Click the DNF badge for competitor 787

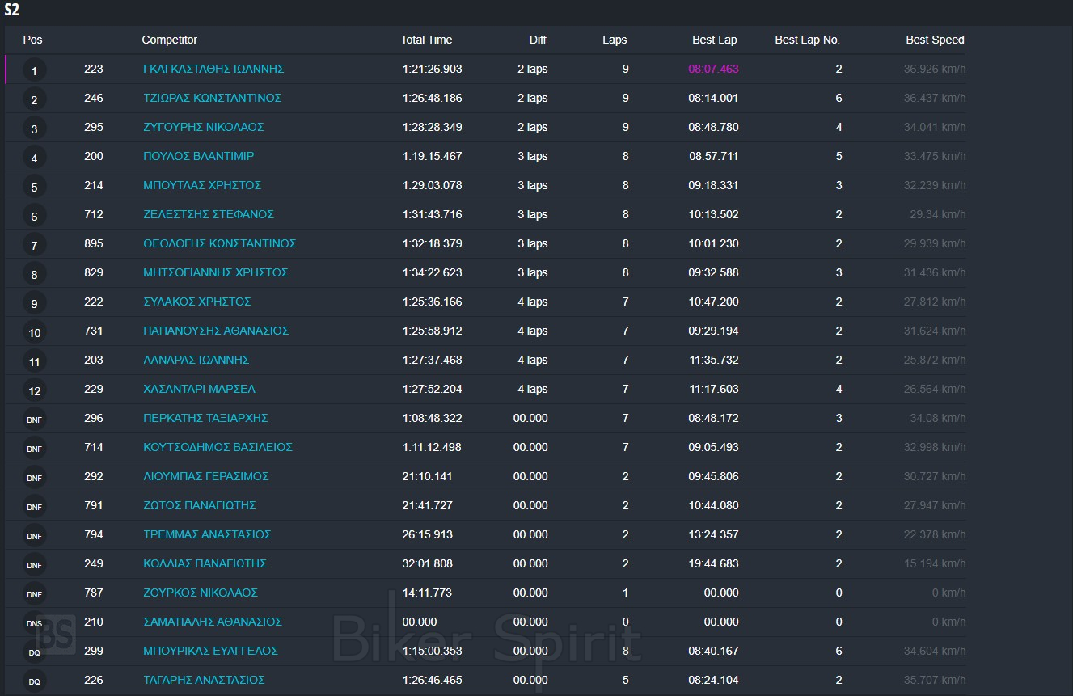[34, 594]
